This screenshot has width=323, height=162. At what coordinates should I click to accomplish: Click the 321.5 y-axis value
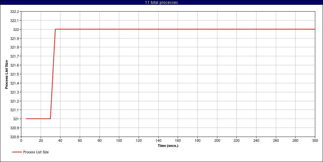(15, 74)
